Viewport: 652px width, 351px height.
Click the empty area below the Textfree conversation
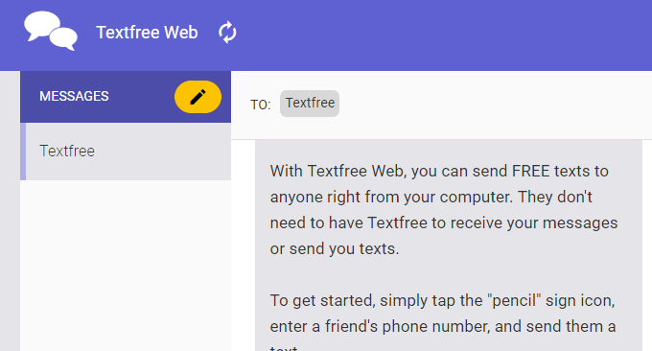pos(126,266)
